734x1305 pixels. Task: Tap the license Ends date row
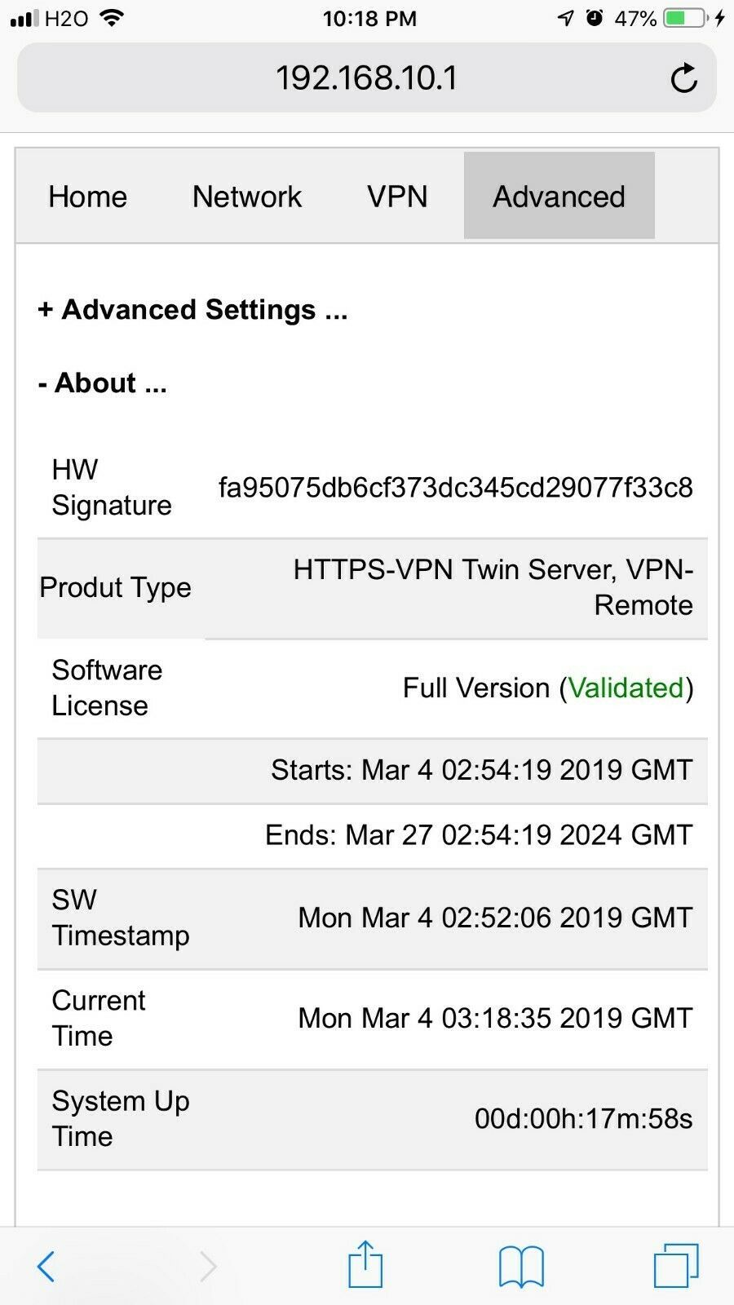[x=373, y=836]
